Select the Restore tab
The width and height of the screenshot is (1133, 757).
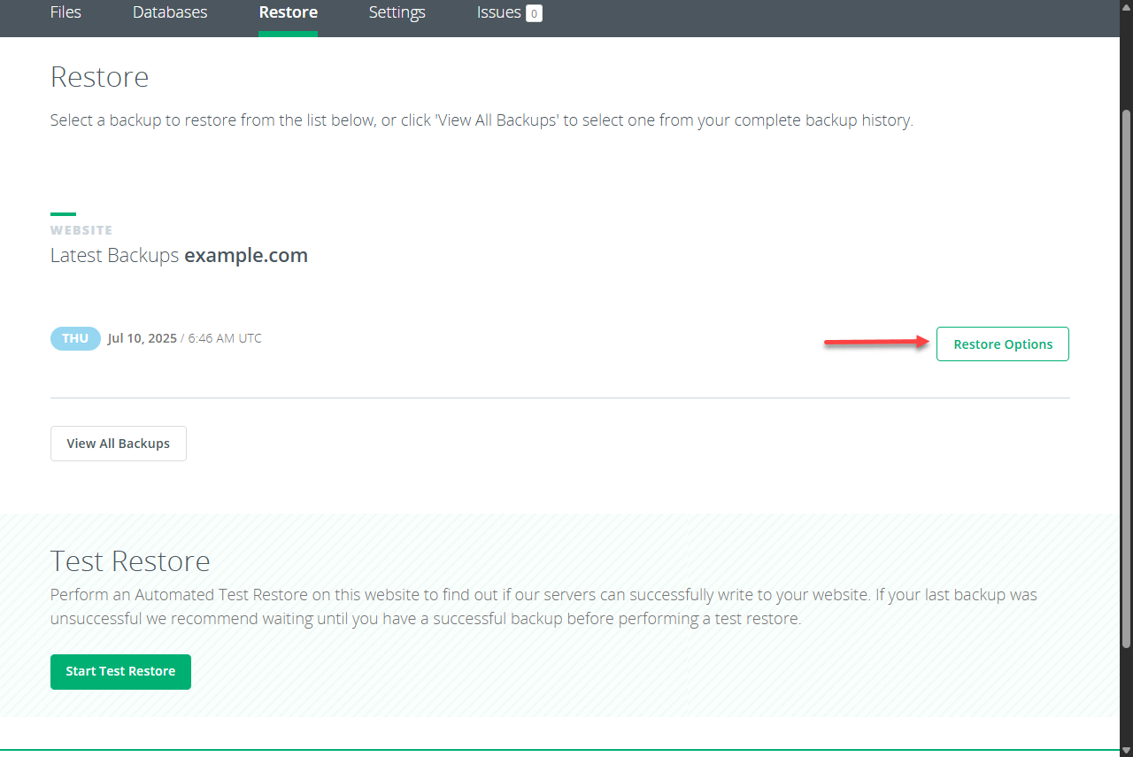(x=288, y=12)
